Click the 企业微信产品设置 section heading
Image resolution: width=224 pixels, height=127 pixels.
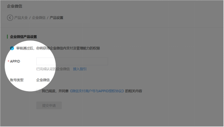click(x=23, y=37)
